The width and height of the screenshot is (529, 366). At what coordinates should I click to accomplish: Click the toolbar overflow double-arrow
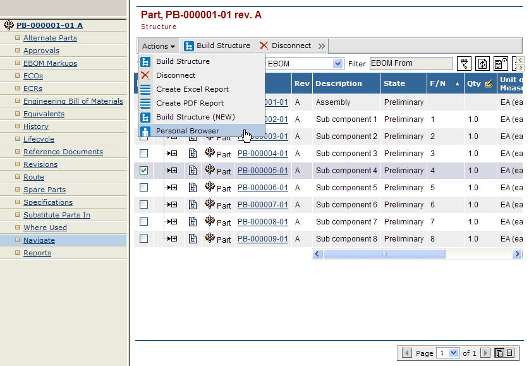(322, 46)
